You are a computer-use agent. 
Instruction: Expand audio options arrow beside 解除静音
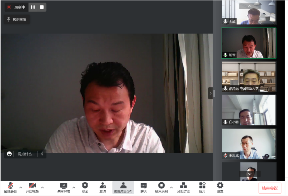pyautogui.click(x=20, y=187)
